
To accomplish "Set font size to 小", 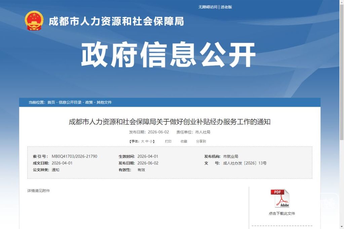I will coord(151,141).
